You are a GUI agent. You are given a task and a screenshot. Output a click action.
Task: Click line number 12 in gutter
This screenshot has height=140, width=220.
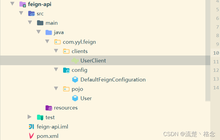216,70
